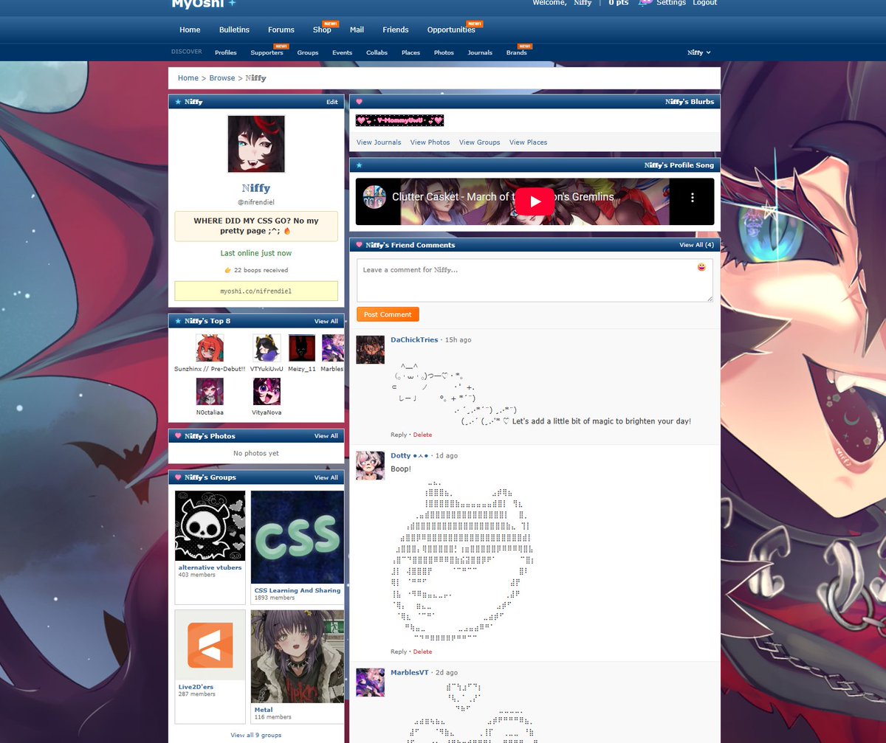Click View Places link

[x=528, y=142]
